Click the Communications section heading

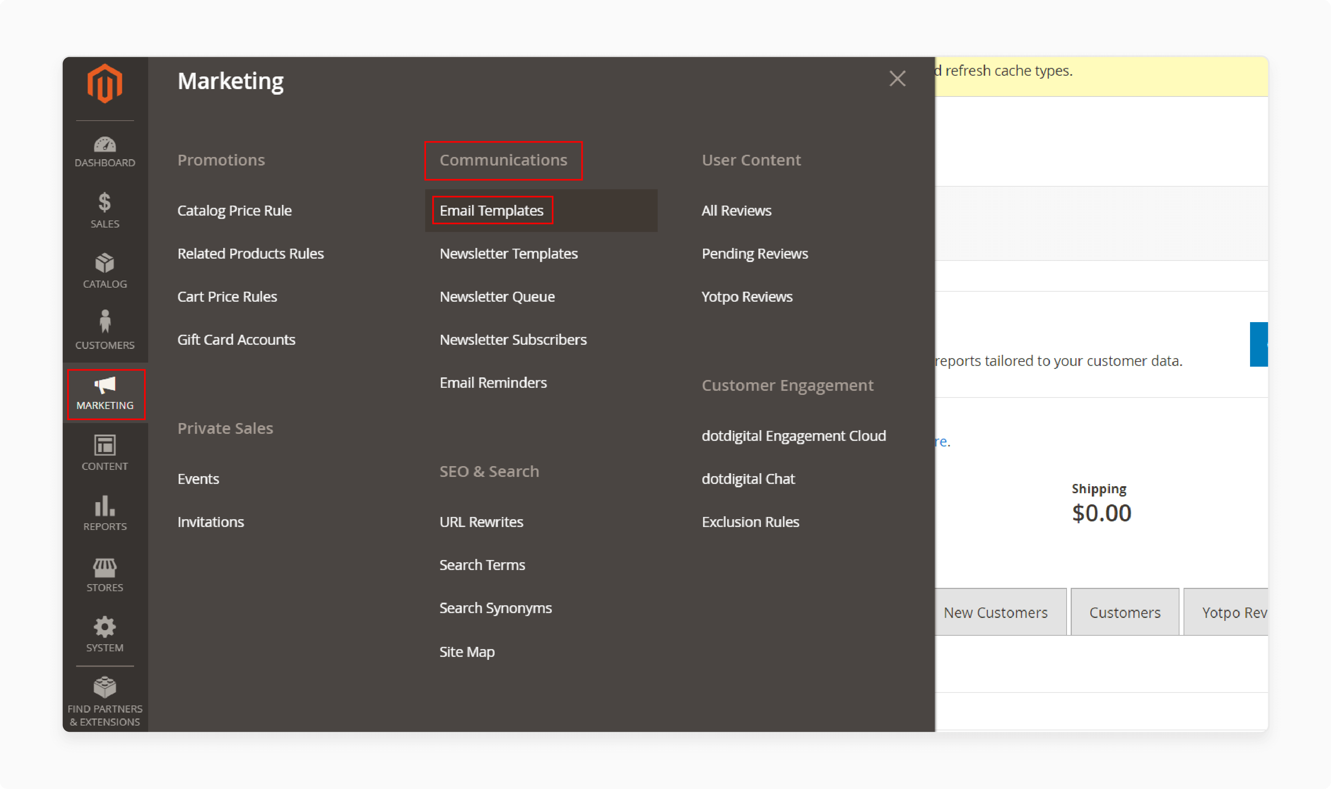(x=503, y=160)
